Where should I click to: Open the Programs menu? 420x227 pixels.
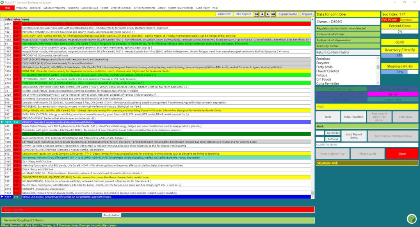pos(21,8)
